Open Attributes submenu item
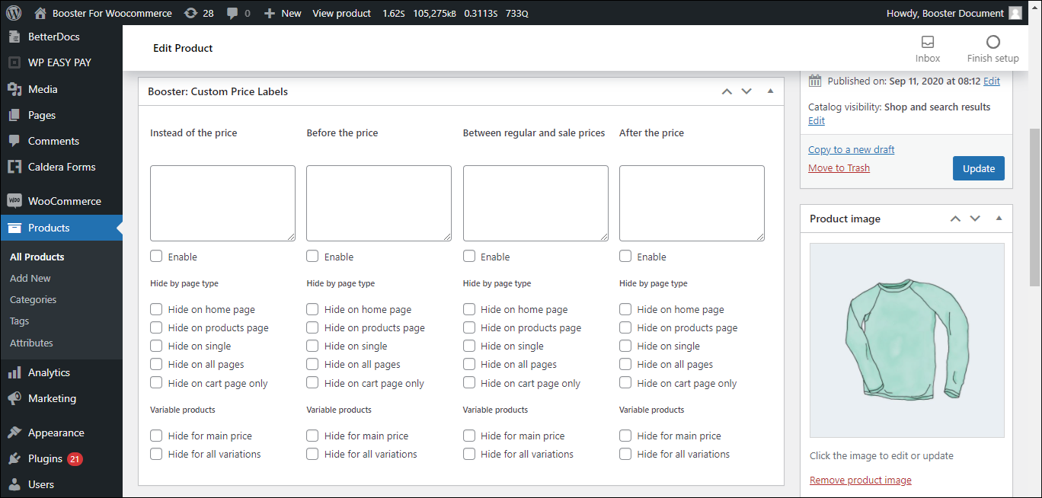The image size is (1042, 498). pos(32,343)
